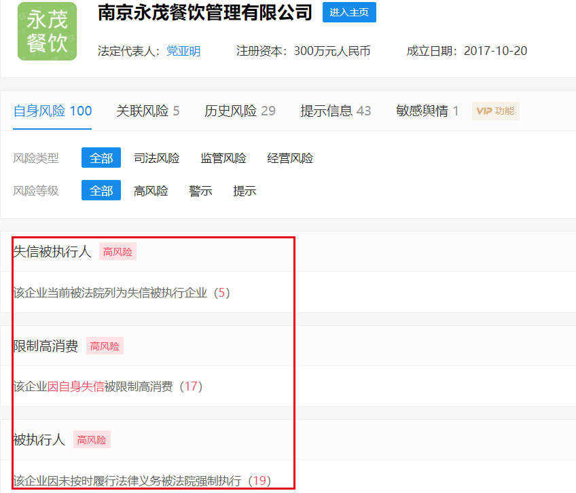Viewport: 576px width, 493px height.
Task: Switch to 关联风险 5 tab
Action: pyautogui.click(x=147, y=111)
